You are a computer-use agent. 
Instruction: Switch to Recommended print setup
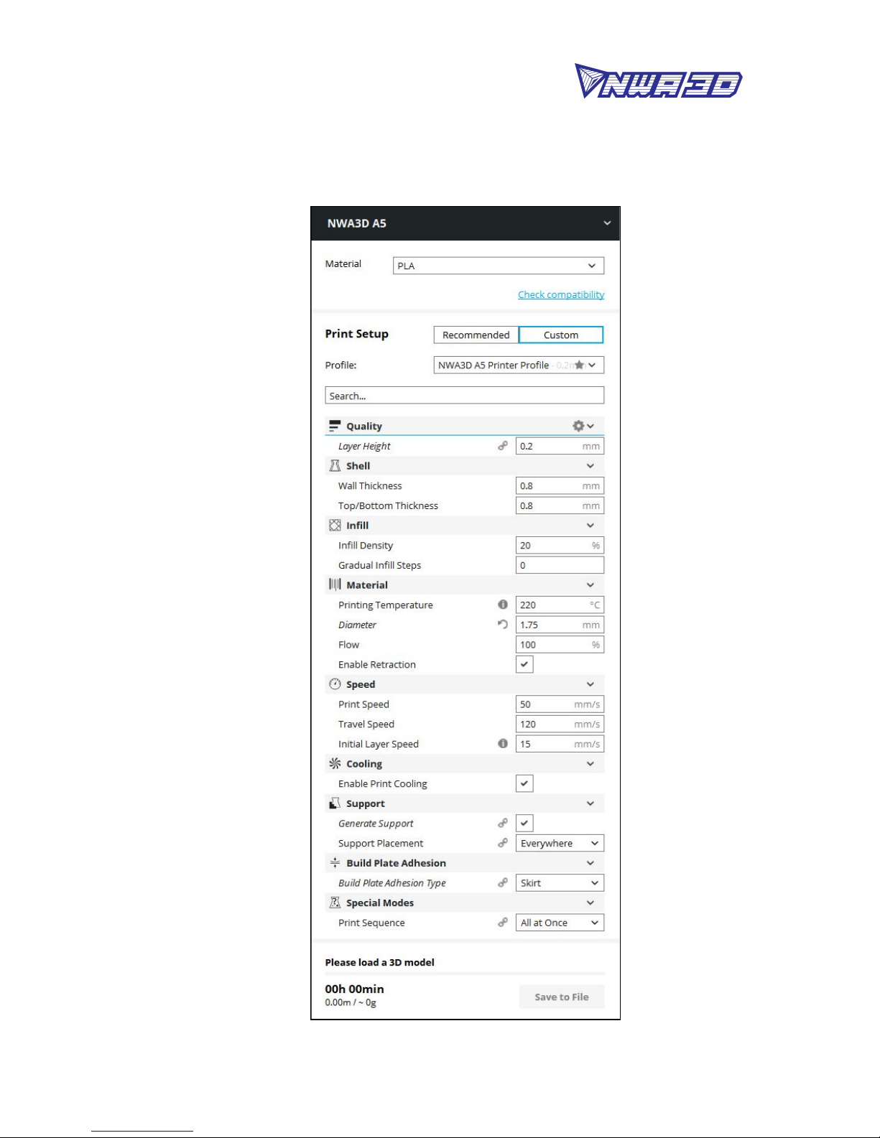click(x=476, y=335)
